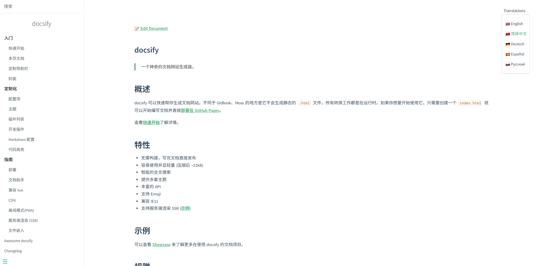537x266 pixels.
Task: Focus the 搜索 search input field
Action: coord(42,6)
